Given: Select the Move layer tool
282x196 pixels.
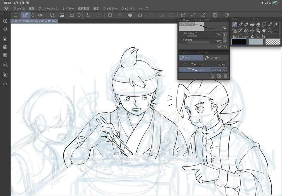Looking at the screenshot, I should 252,31.
